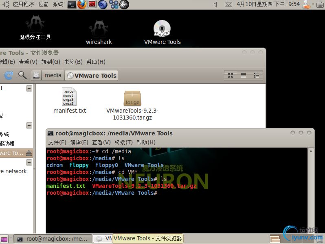Click the blue round arrow launcher in panel
Image resolution: width=325 pixels, height=244 pixels.
tap(103, 4)
